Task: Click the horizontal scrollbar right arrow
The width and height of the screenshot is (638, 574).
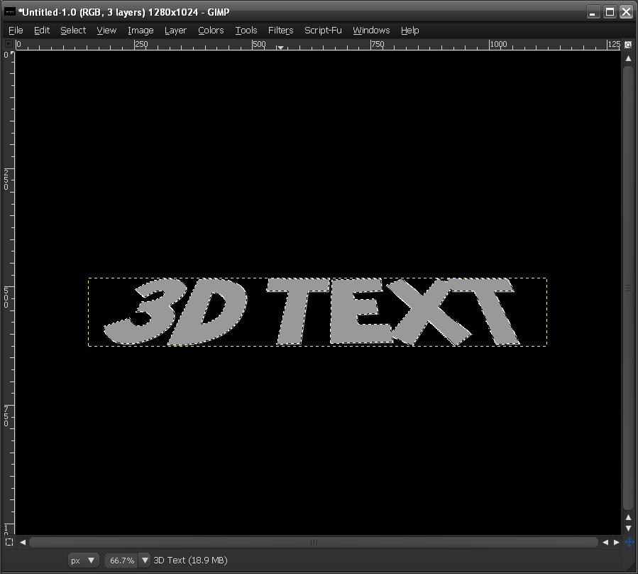Action: click(615, 542)
